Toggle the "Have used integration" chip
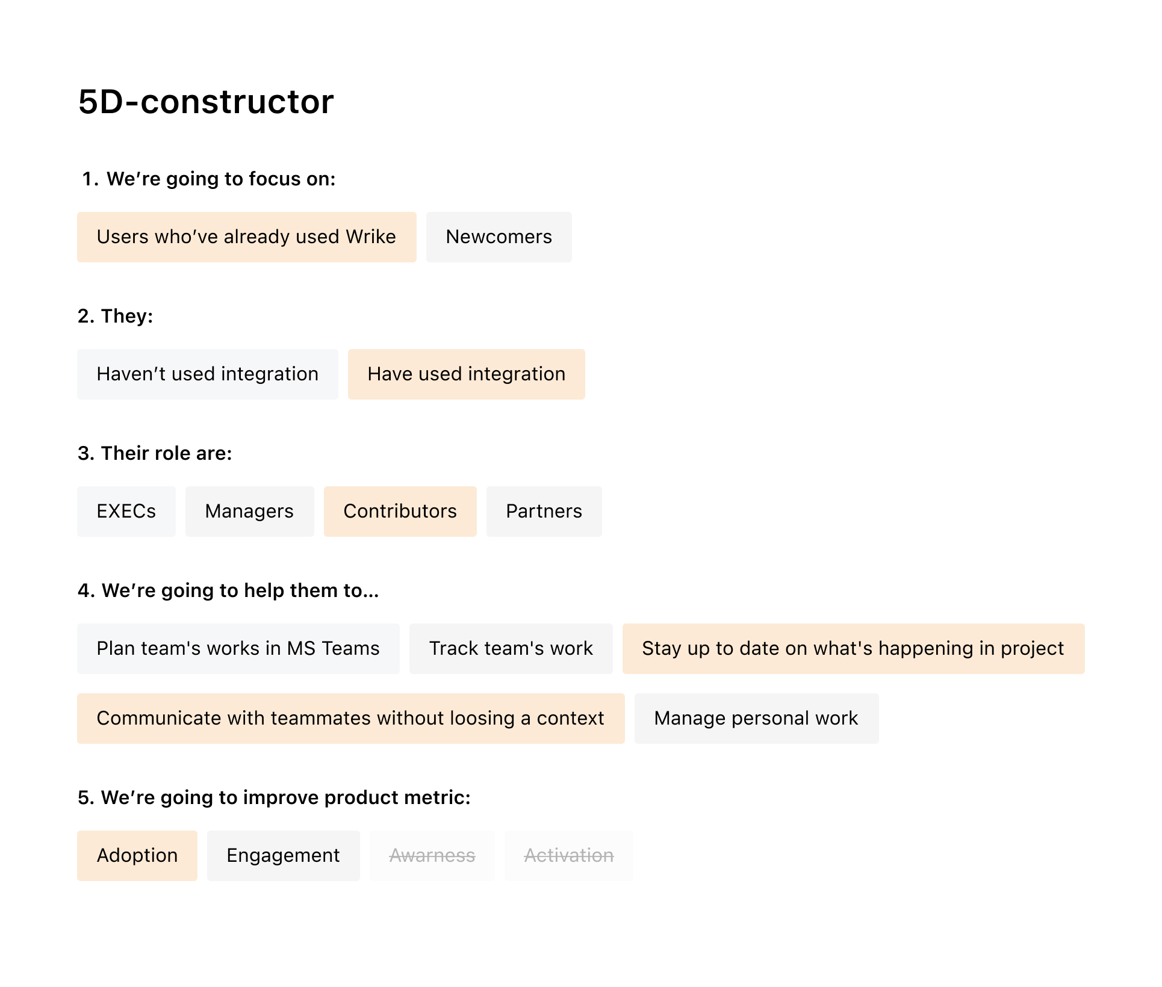Image resolution: width=1162 pixels, height=987 pixels. pyautogui.click(x=467, y=374)
